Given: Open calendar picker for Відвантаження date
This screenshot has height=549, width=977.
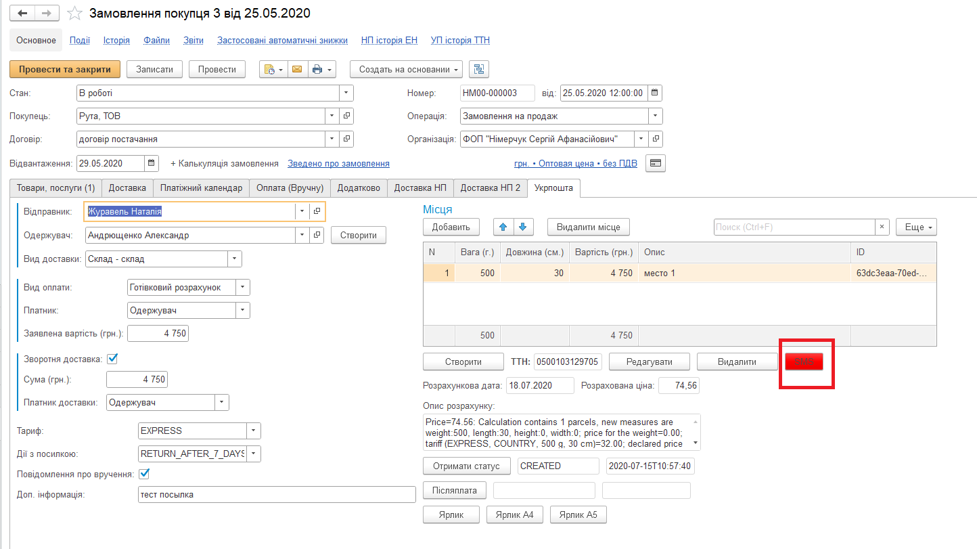Looking at the screenshot, I should [x=152, y=163].
